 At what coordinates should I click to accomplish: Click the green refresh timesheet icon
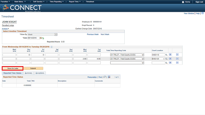(43, 38)
